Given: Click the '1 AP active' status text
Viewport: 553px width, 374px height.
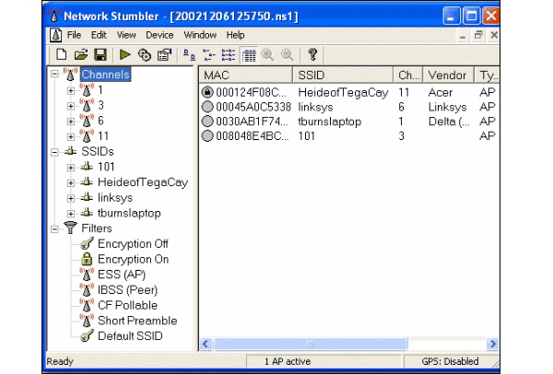Looking at the screenshot, I should pos(288,361).
